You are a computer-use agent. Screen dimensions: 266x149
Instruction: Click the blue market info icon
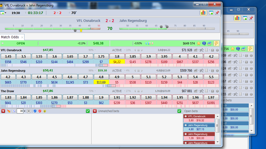(204, 43)
